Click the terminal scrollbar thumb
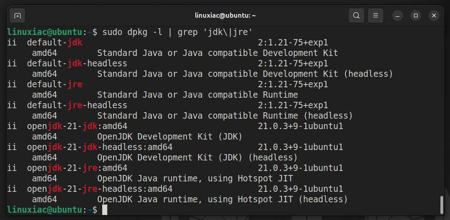Viewport: 450px width, 220px height. [x=442, y=205]
